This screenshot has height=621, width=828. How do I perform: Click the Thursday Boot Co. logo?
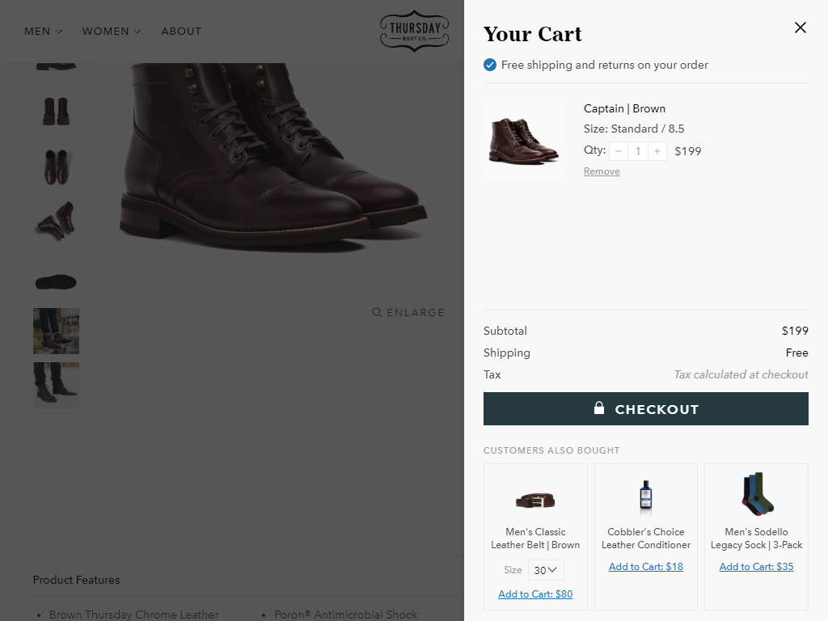(x=415, y=31)
